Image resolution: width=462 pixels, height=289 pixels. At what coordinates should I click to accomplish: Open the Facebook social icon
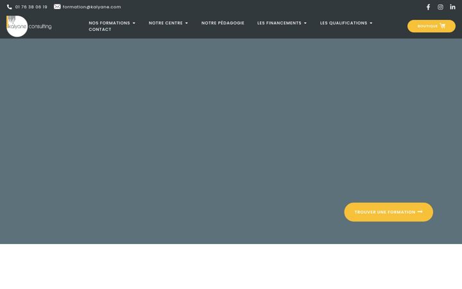coord(428,7)
